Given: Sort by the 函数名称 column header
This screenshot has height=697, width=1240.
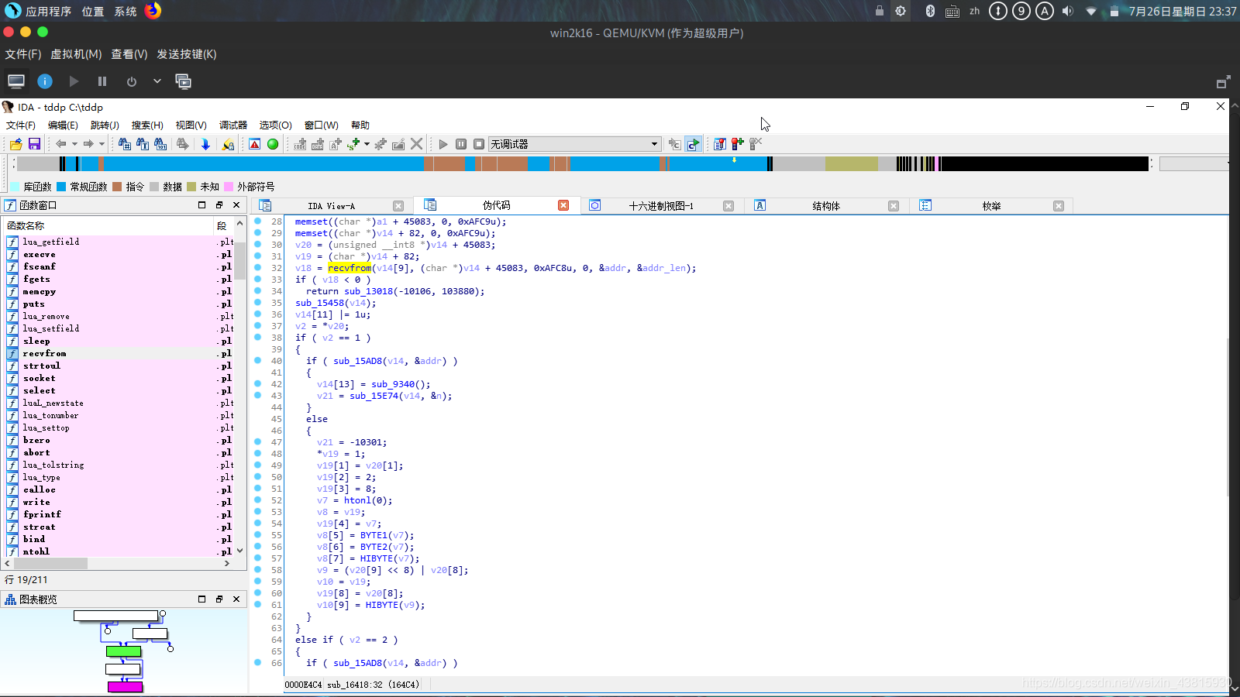Looking at the screenshot, I should click(x=108, y=225).
